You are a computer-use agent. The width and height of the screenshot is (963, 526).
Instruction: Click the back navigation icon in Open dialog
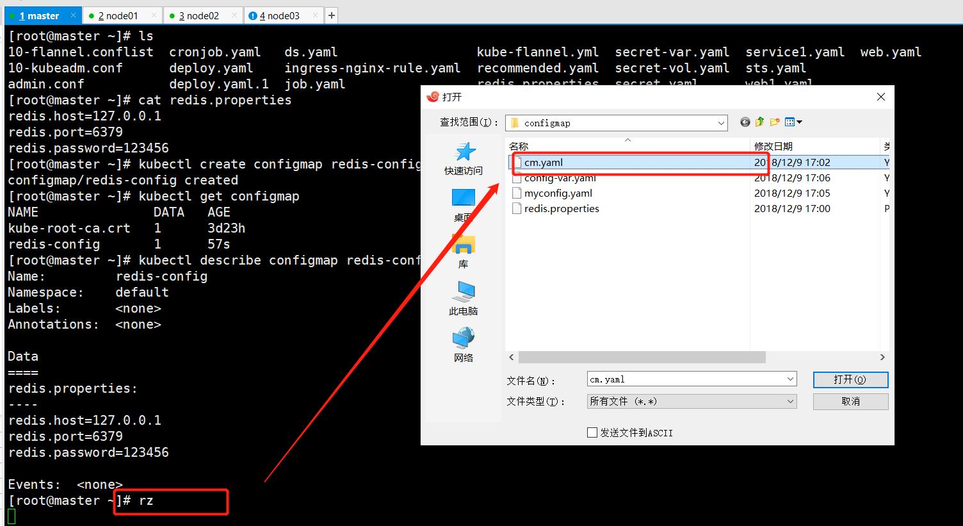(745, 122)
